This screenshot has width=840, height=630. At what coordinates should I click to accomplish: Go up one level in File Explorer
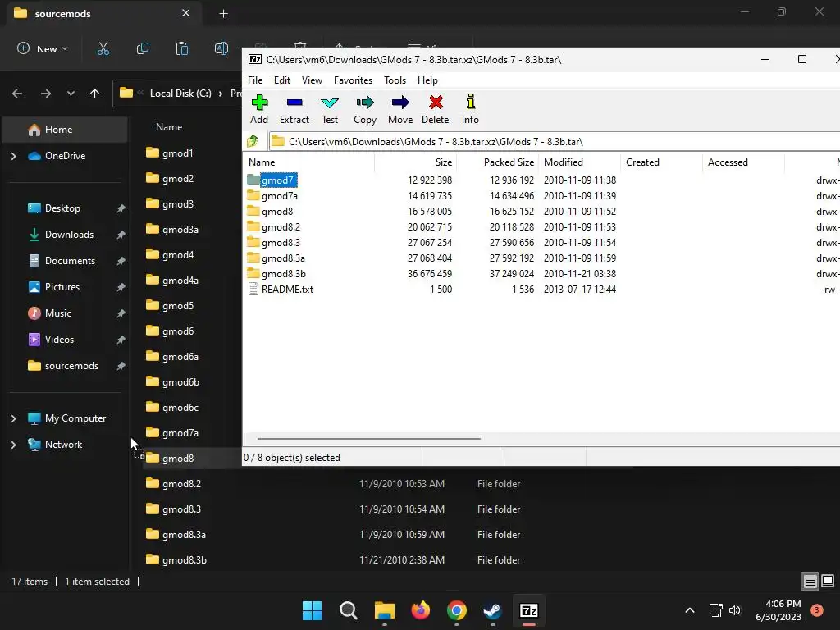click(95, 94)
